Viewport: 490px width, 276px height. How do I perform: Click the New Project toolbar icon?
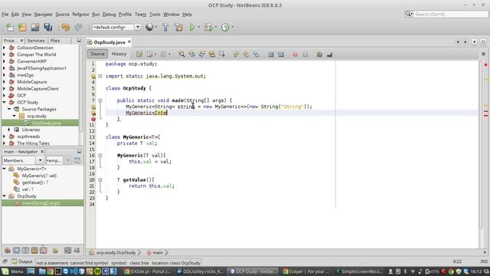(x=22, y=28)
